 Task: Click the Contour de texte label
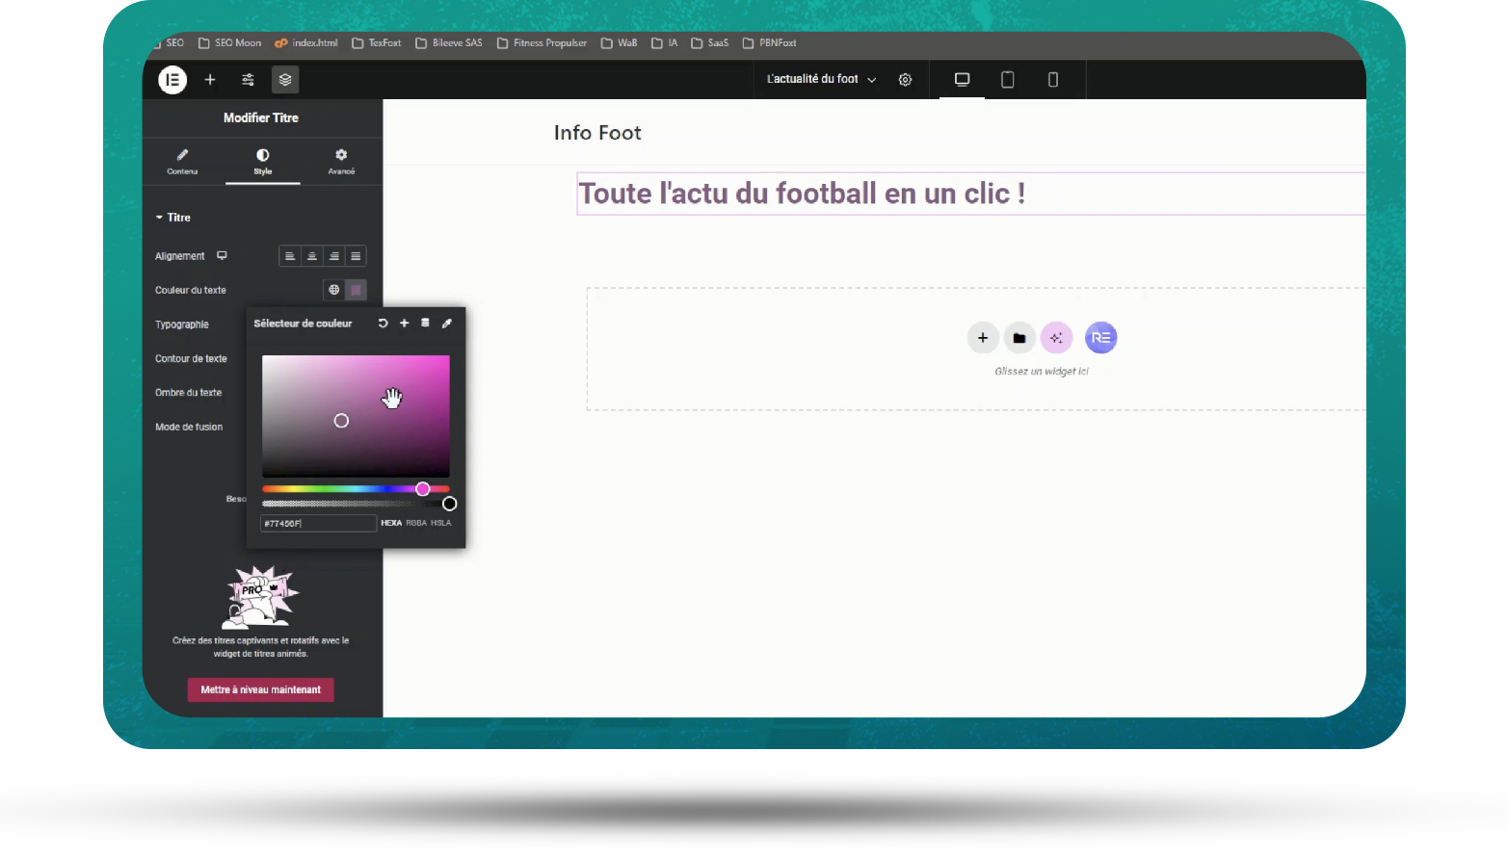point(191,358)
